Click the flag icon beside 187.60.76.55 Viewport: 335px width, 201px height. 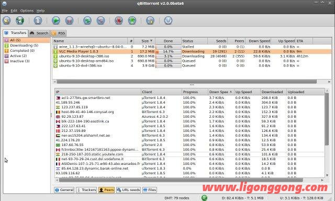(x=58, y=145)
